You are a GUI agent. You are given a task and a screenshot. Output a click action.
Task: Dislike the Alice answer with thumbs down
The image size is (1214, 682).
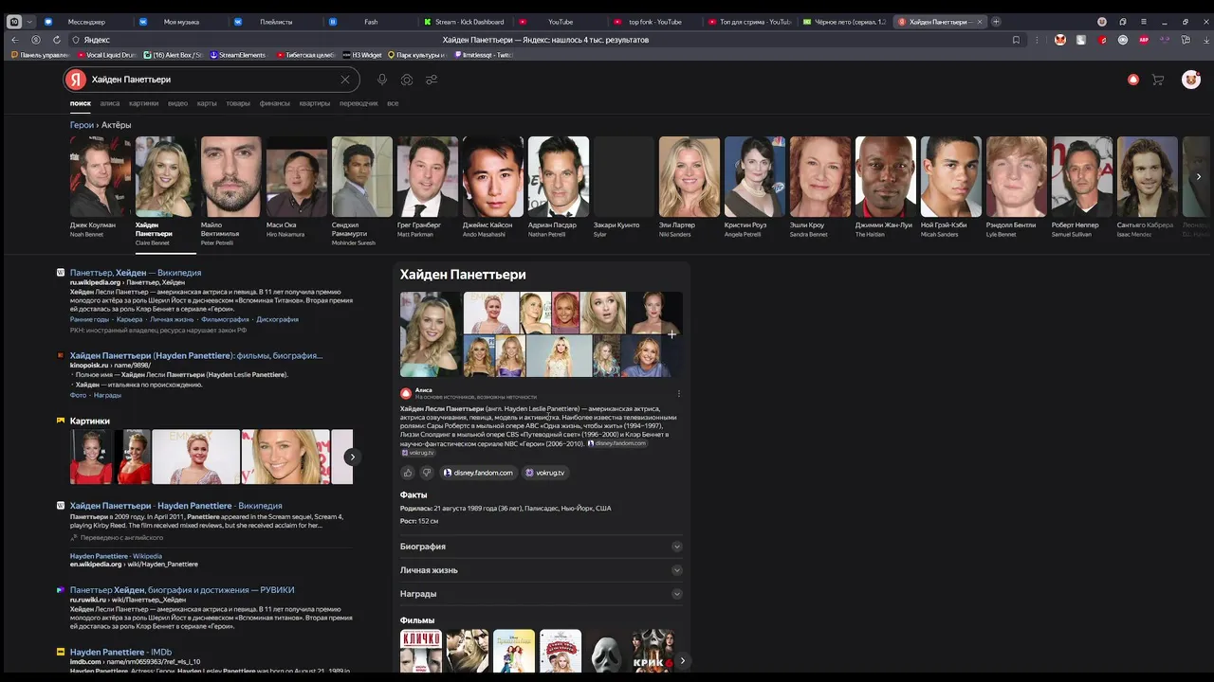click(427, 473)
